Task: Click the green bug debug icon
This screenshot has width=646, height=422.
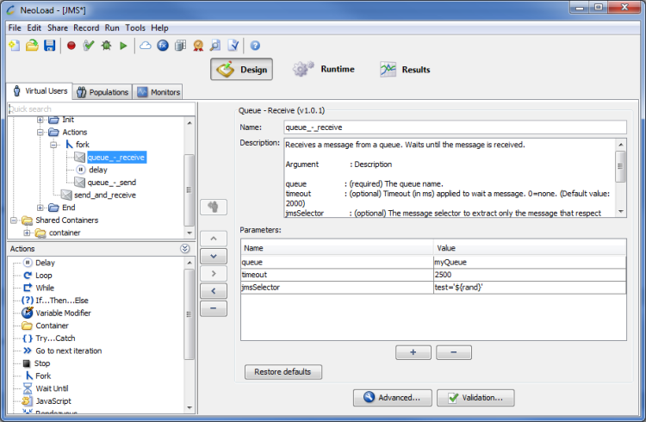Action: point(106,46)
